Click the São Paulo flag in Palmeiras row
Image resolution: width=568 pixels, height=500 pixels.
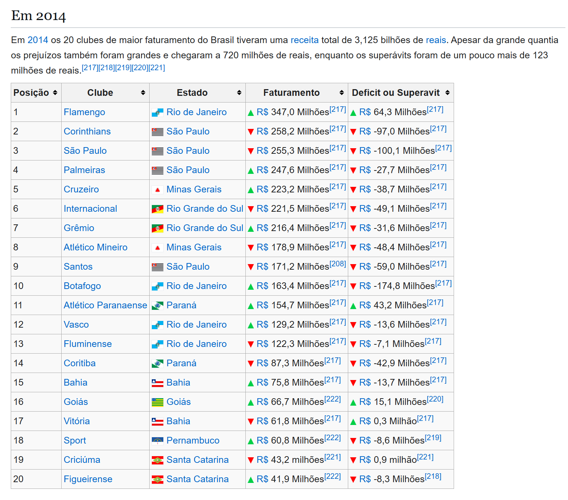click(157, 171)
